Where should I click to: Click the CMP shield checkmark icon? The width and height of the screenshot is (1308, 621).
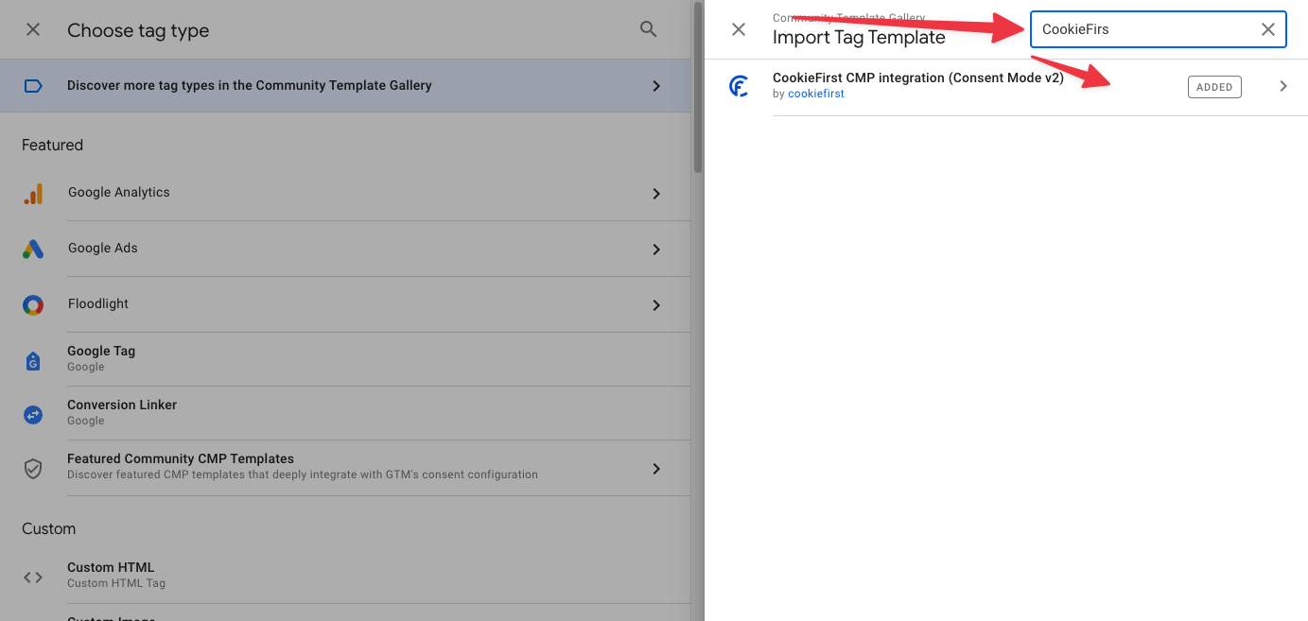click(x=33, y=469)
